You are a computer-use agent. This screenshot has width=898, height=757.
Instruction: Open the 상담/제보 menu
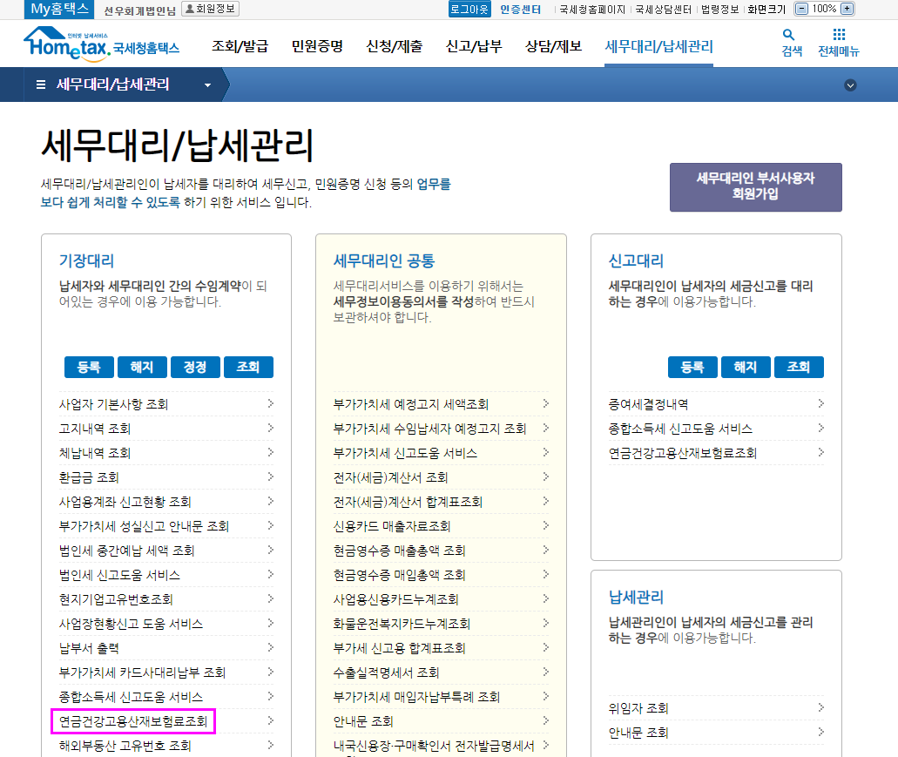point(553,46)
